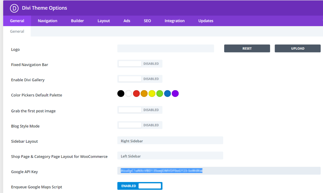The height and width of the screenshot is (193, 323).
Task: Pick the white palette color
Action: (129, 93)
